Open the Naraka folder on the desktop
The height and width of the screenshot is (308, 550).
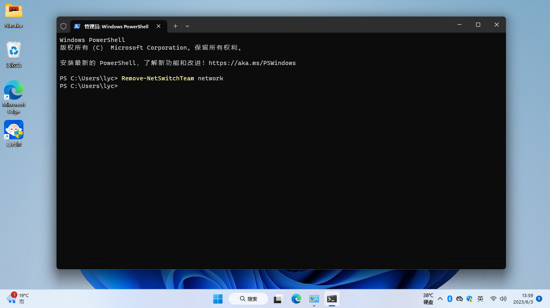click(14, 15)
